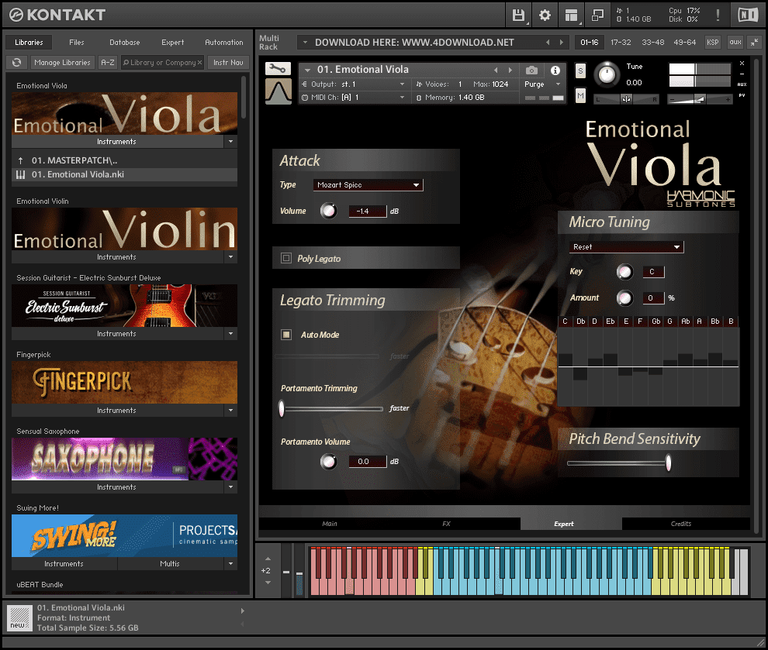Image resolution: width=768 pixels, height=650 pixels.
Task: Open the Micro Tuning Reset dropdown
Action: tap(627, 247)
